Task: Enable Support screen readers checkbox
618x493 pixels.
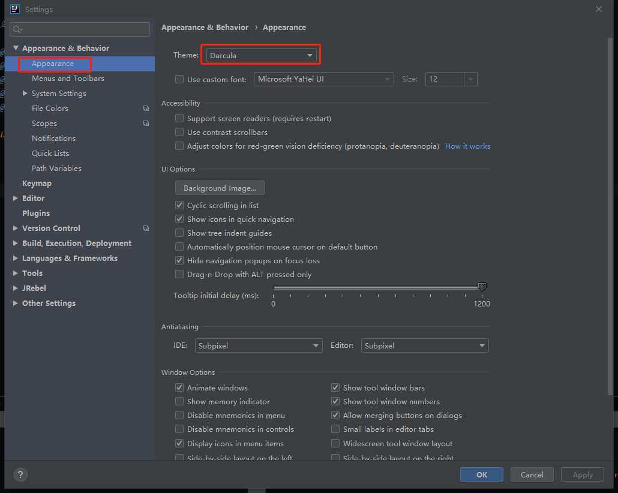Action: tap(179, 118)
